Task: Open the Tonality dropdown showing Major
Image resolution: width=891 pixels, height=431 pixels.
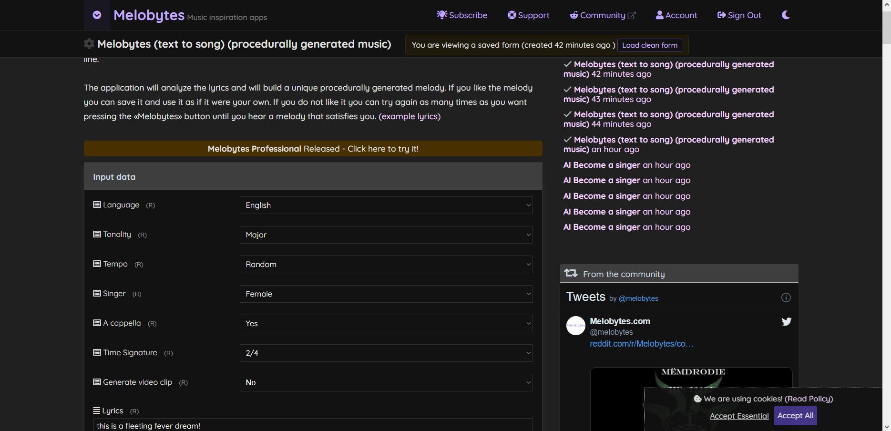Action: tap(386, 235)
